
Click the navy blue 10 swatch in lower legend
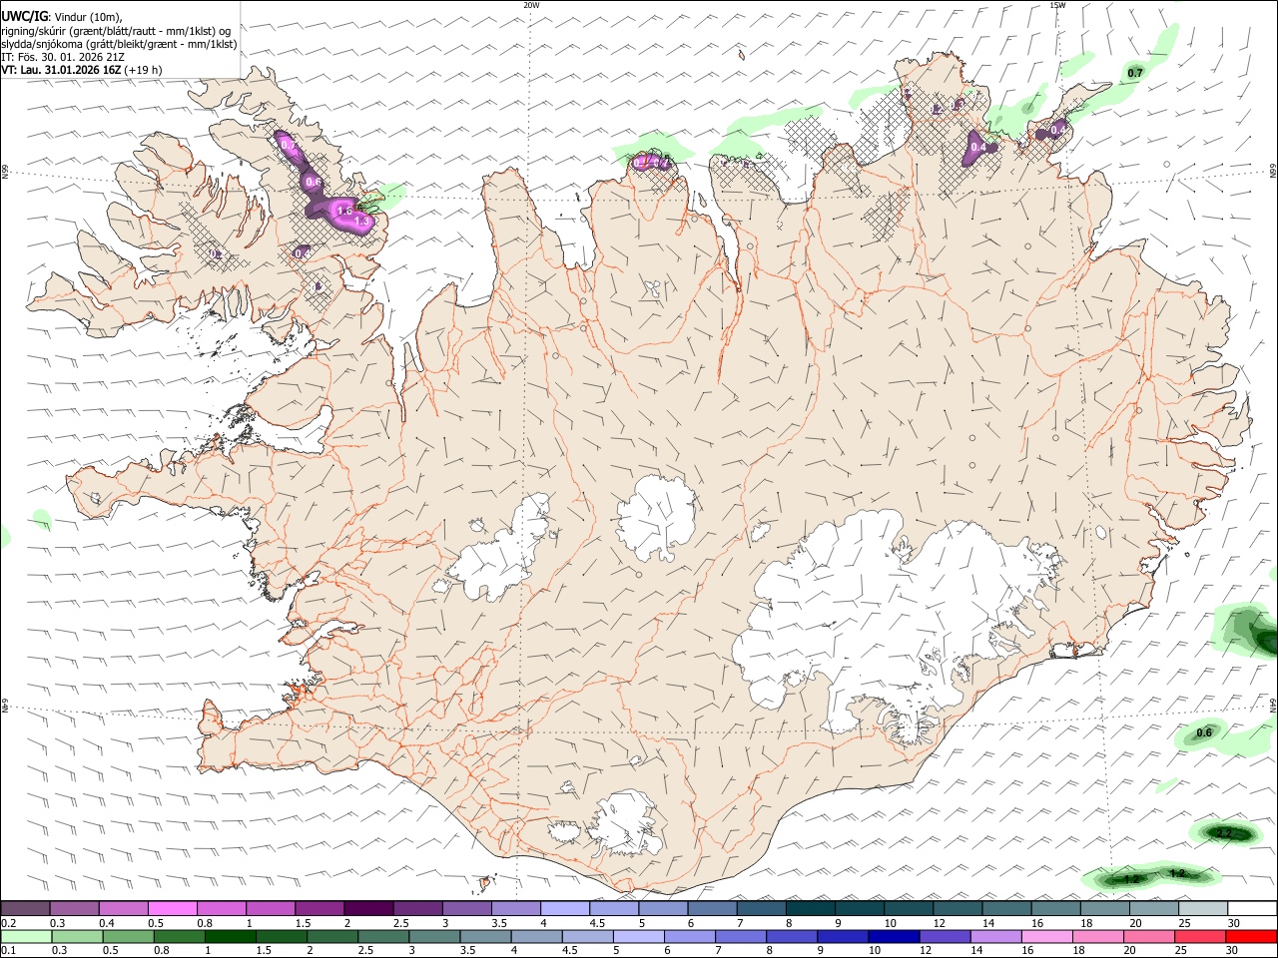click(894, 936)
